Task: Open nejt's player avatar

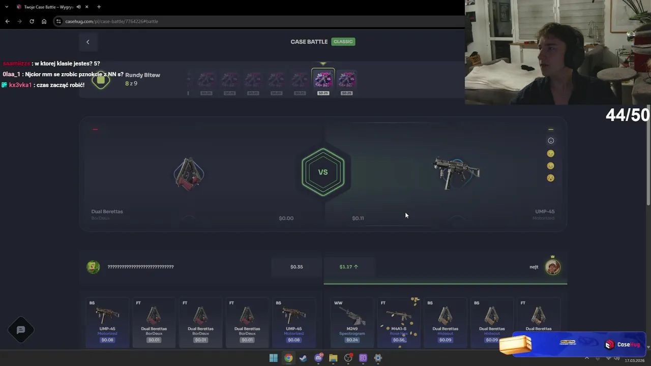Action: 553,267
